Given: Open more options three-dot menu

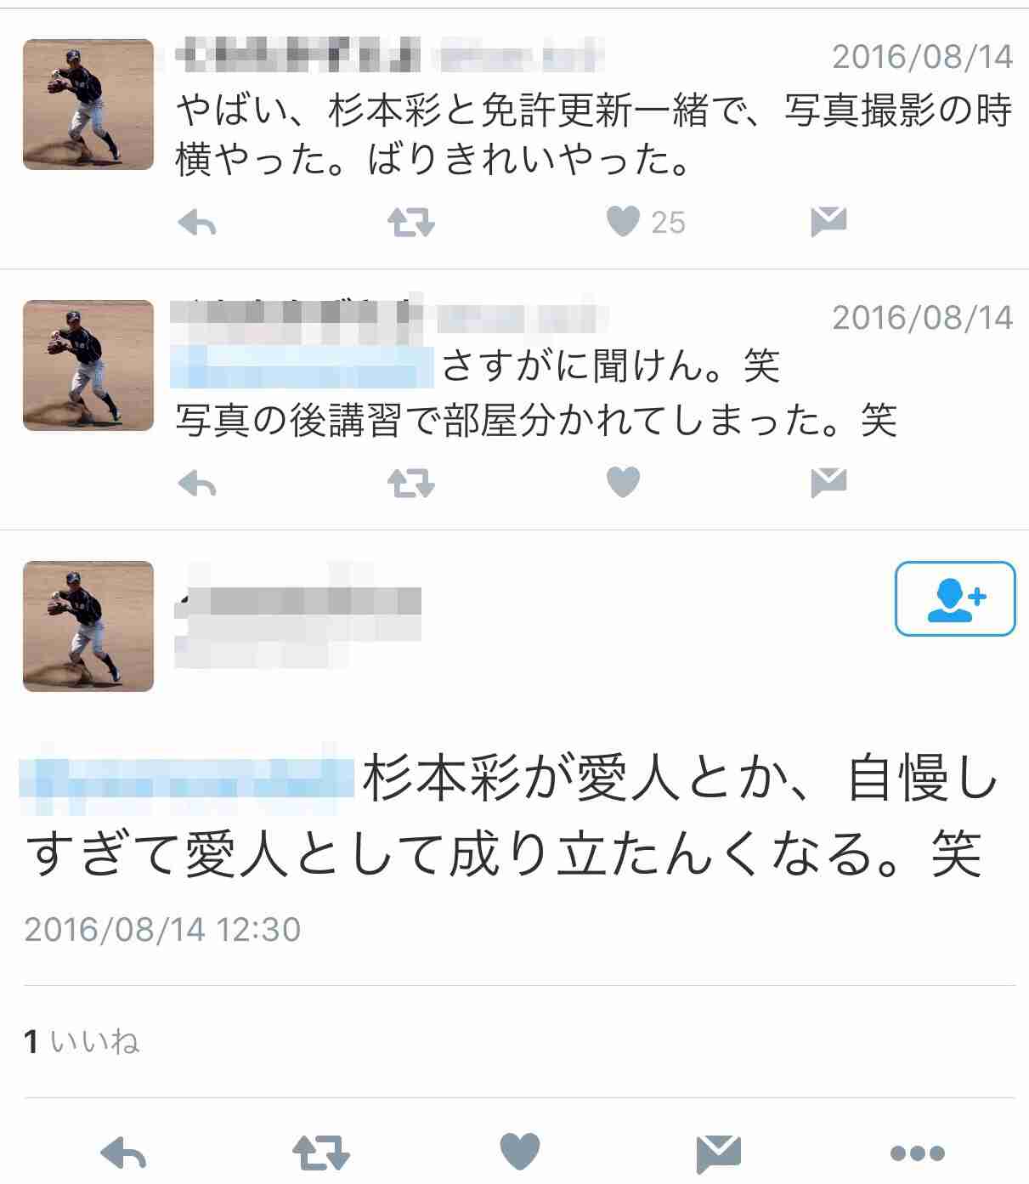Looking at the screenshot, I should coord(918,1153).
